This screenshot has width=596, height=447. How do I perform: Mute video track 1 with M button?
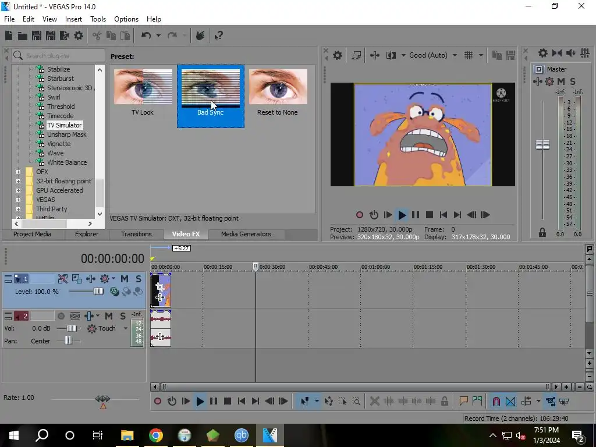coord(125,279)
